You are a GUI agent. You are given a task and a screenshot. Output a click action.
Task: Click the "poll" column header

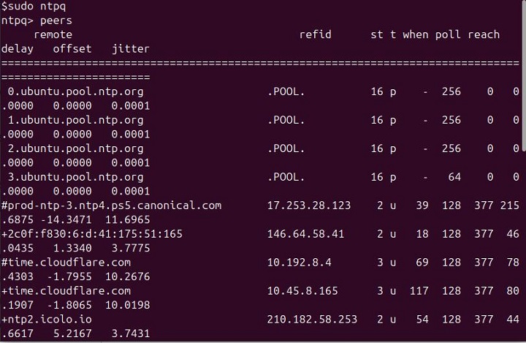coord(449,34)
